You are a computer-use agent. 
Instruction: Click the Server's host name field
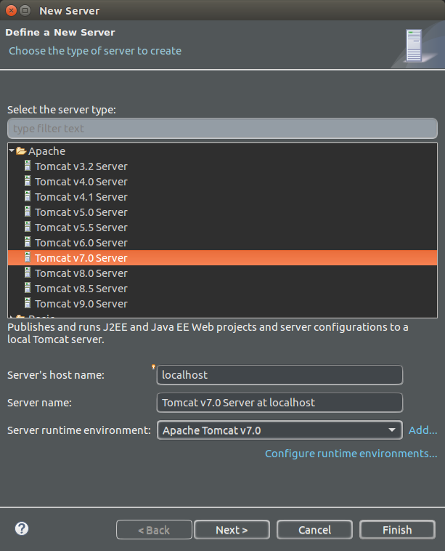pyautogui.click(x=279, y=375)
